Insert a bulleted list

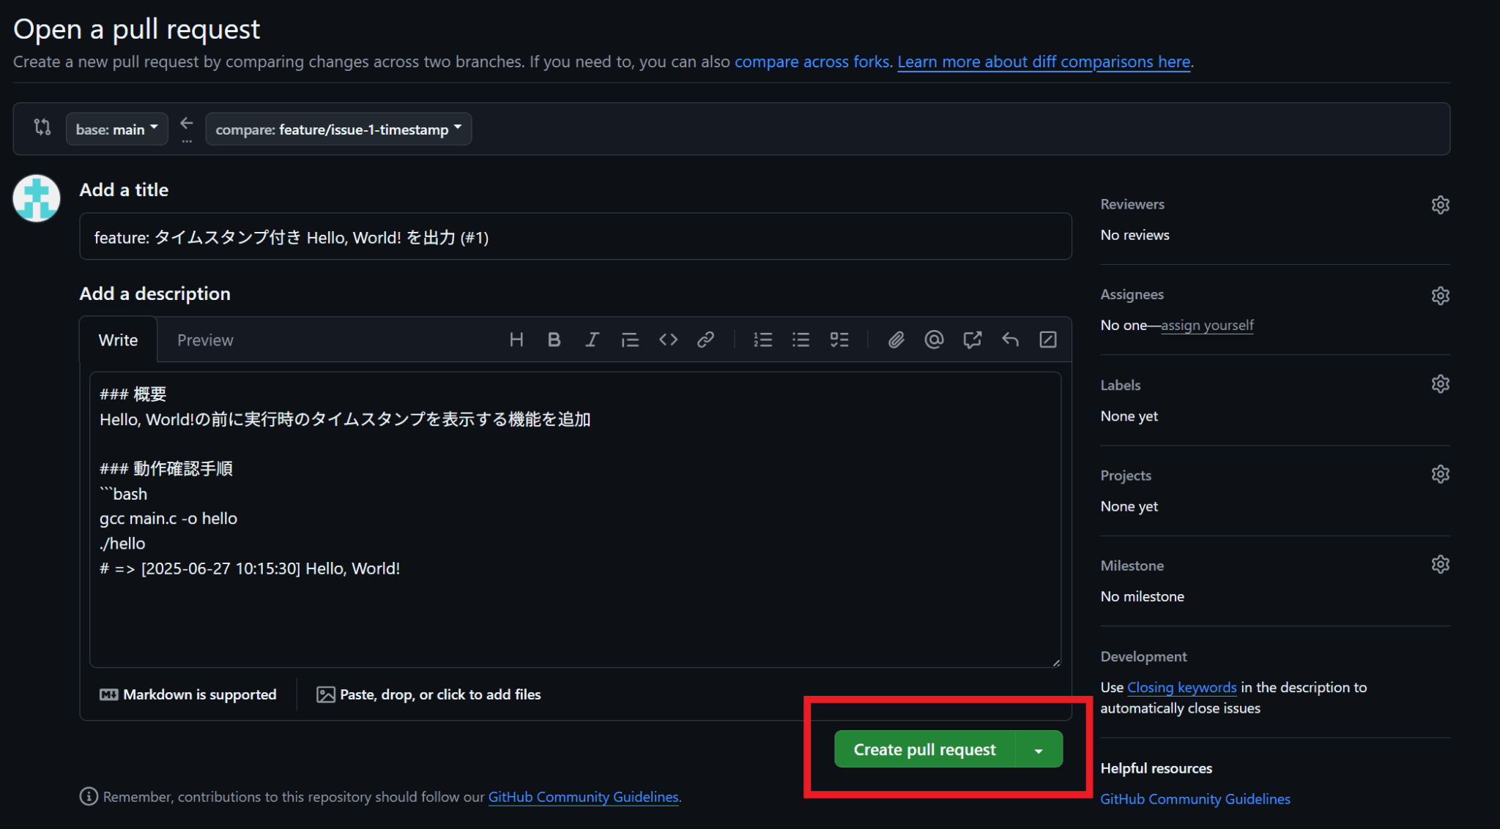click(801, 340)
